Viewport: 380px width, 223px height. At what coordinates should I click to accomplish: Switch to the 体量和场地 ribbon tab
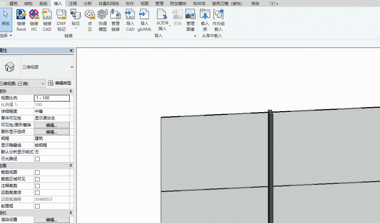tap(108, 4)
